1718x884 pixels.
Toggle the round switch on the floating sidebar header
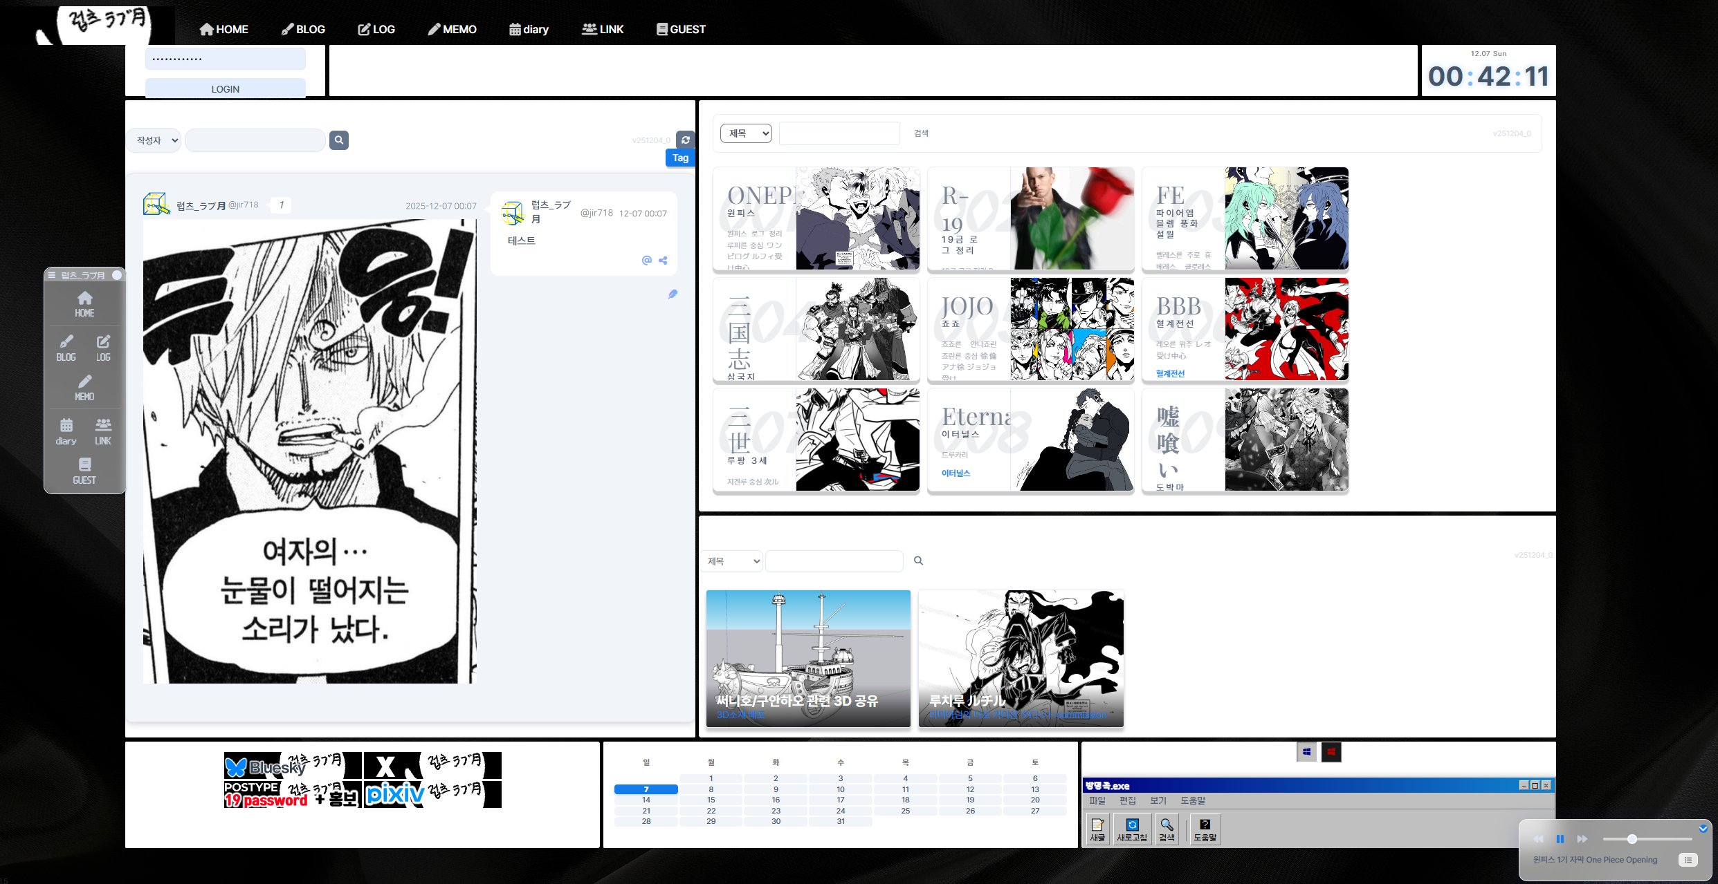pyautogui.click(x=116, y=275)
